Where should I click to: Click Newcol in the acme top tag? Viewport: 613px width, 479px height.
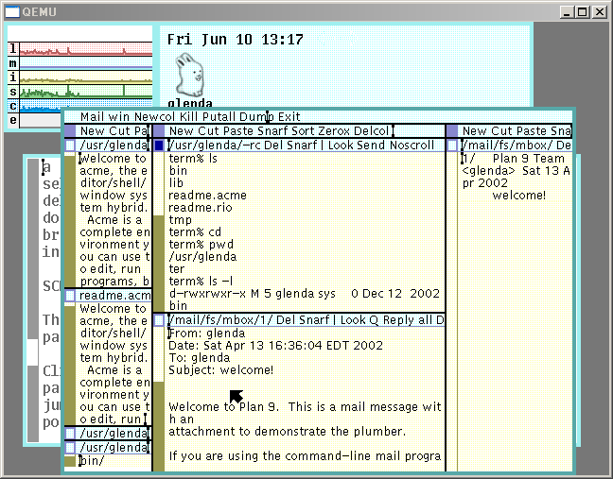click(x=155, y=117)
